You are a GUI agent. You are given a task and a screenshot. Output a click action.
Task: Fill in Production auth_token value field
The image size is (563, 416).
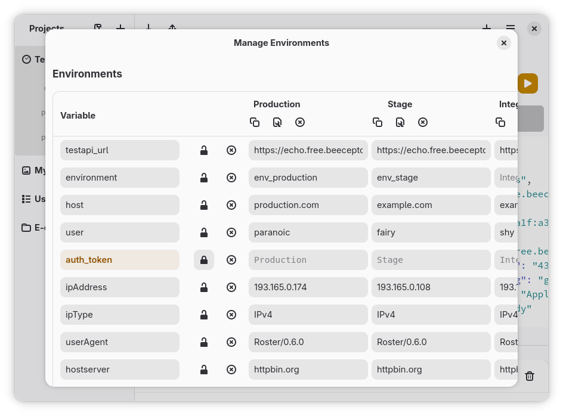coord(308,260)
